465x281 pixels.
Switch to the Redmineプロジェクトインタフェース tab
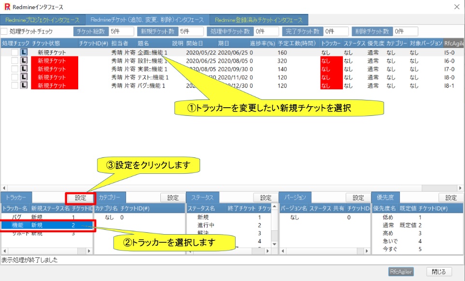(42, 20)
